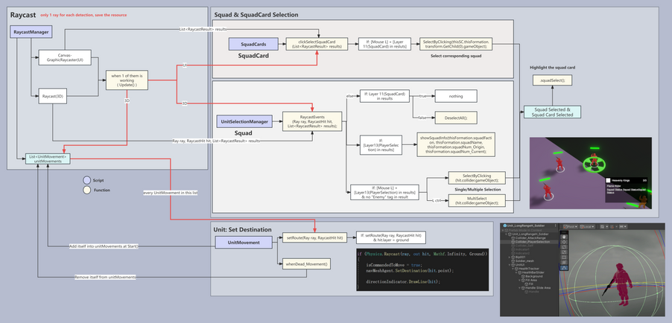Click the 'when 1 of them is working' node
Image resolution: width=672 pixels, height=323 pixels.
click(x=127, y=80)
